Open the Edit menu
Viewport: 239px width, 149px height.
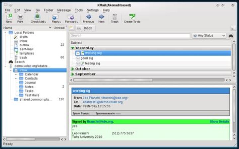(x=17, y=10)
